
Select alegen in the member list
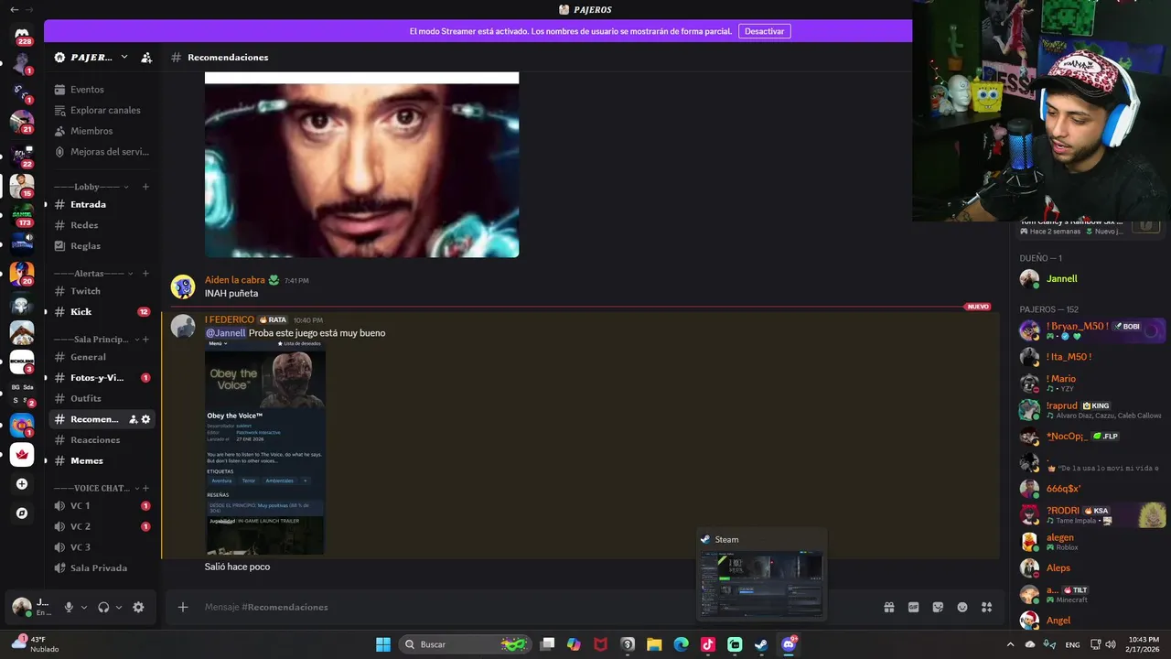1089,542
